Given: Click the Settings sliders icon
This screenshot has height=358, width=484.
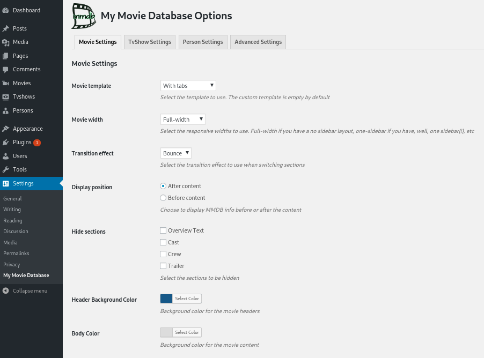Looking at the screenshot, I should tap(5, 183).
